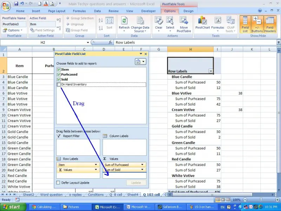281x211 pixels.
Task: Open Sum of Purhcased field dropdown
Action: (x=142, y=165)
